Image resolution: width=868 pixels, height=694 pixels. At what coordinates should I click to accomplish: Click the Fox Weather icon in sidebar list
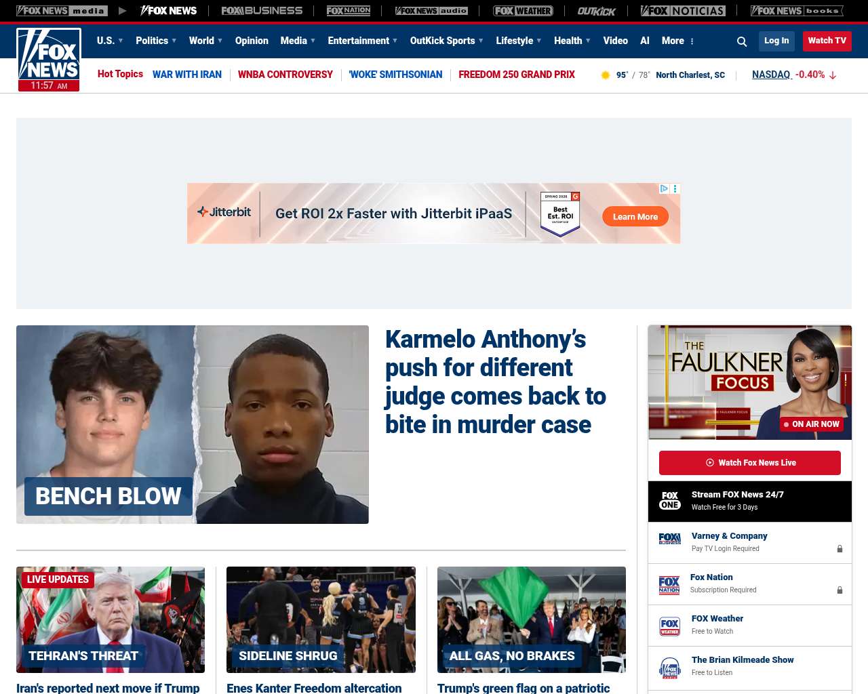(670, 626)
